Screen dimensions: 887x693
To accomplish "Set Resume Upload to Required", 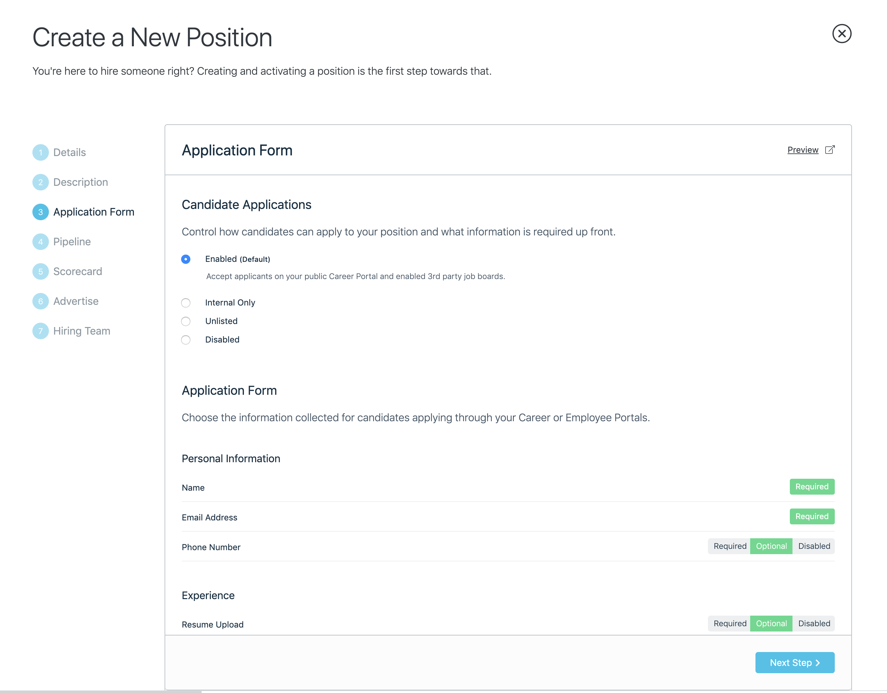I will (729, 624).
